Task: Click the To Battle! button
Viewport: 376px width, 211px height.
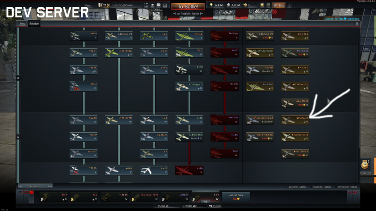Action: click(x=188, y=7)
